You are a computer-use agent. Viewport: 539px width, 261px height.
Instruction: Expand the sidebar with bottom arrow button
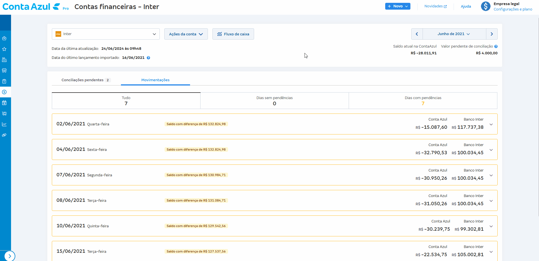10,256
